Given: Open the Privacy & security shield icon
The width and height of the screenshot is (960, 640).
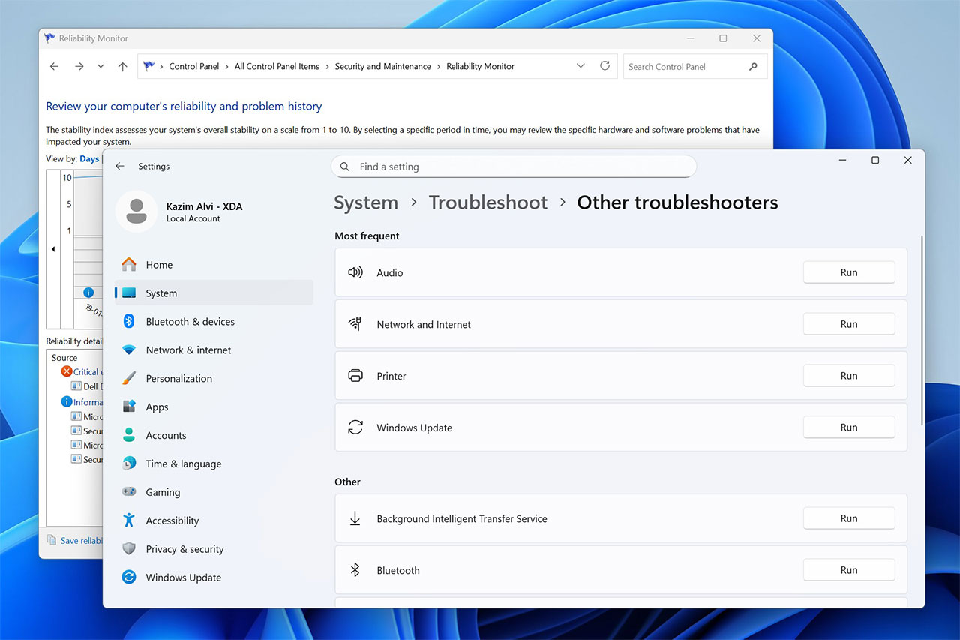Looking at the screenshot, I should (x=129, y=549).
